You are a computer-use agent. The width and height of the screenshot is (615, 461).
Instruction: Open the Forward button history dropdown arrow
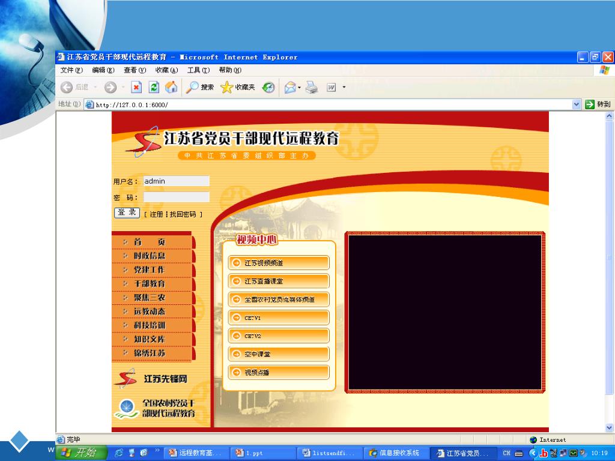click(x=123, y=87)
